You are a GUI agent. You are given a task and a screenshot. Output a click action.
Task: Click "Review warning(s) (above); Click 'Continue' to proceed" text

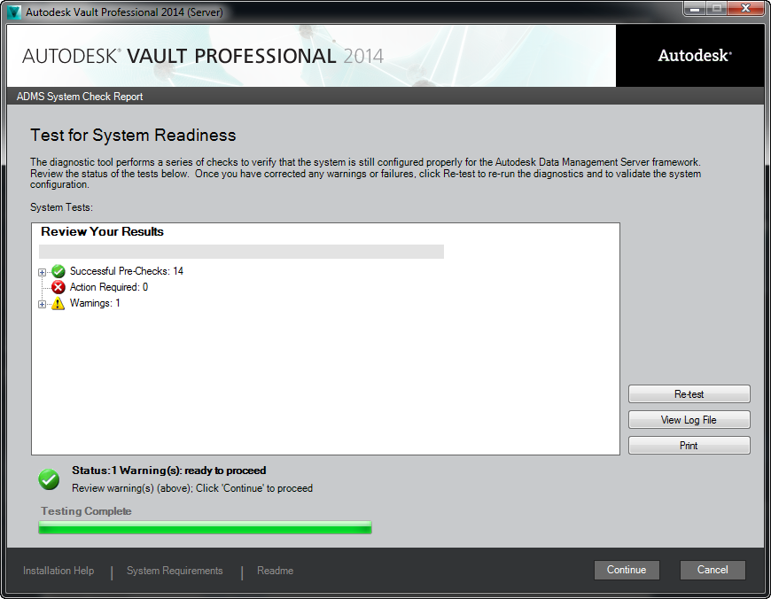192,488
